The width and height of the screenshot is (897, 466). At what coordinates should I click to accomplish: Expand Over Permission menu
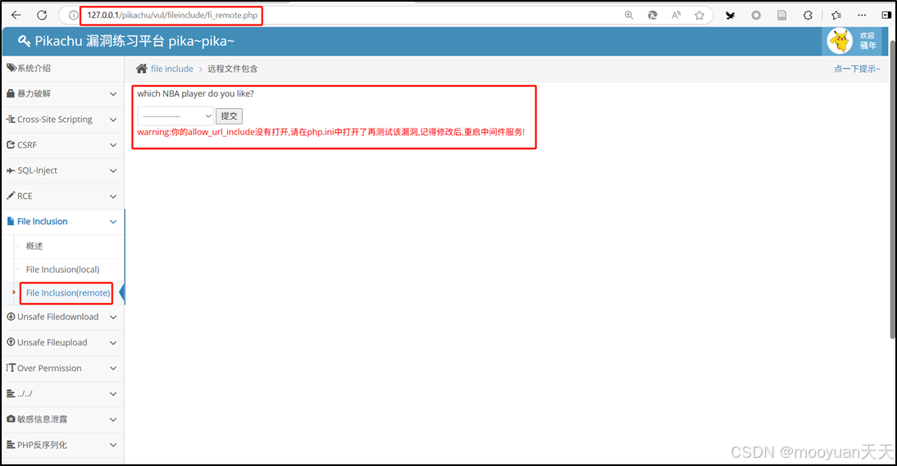tap(63, 369)
